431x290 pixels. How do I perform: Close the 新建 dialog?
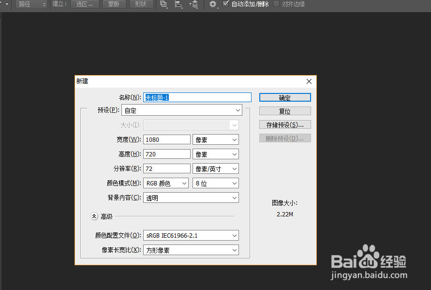[x=309, y=81]
